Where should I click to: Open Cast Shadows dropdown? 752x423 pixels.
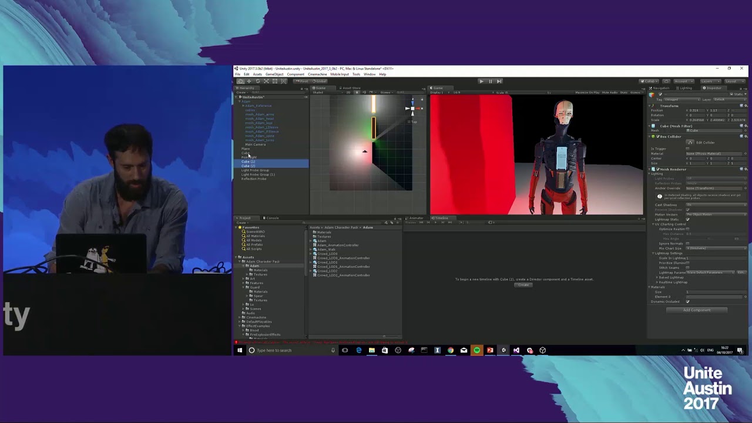click(x=716, y=205)
